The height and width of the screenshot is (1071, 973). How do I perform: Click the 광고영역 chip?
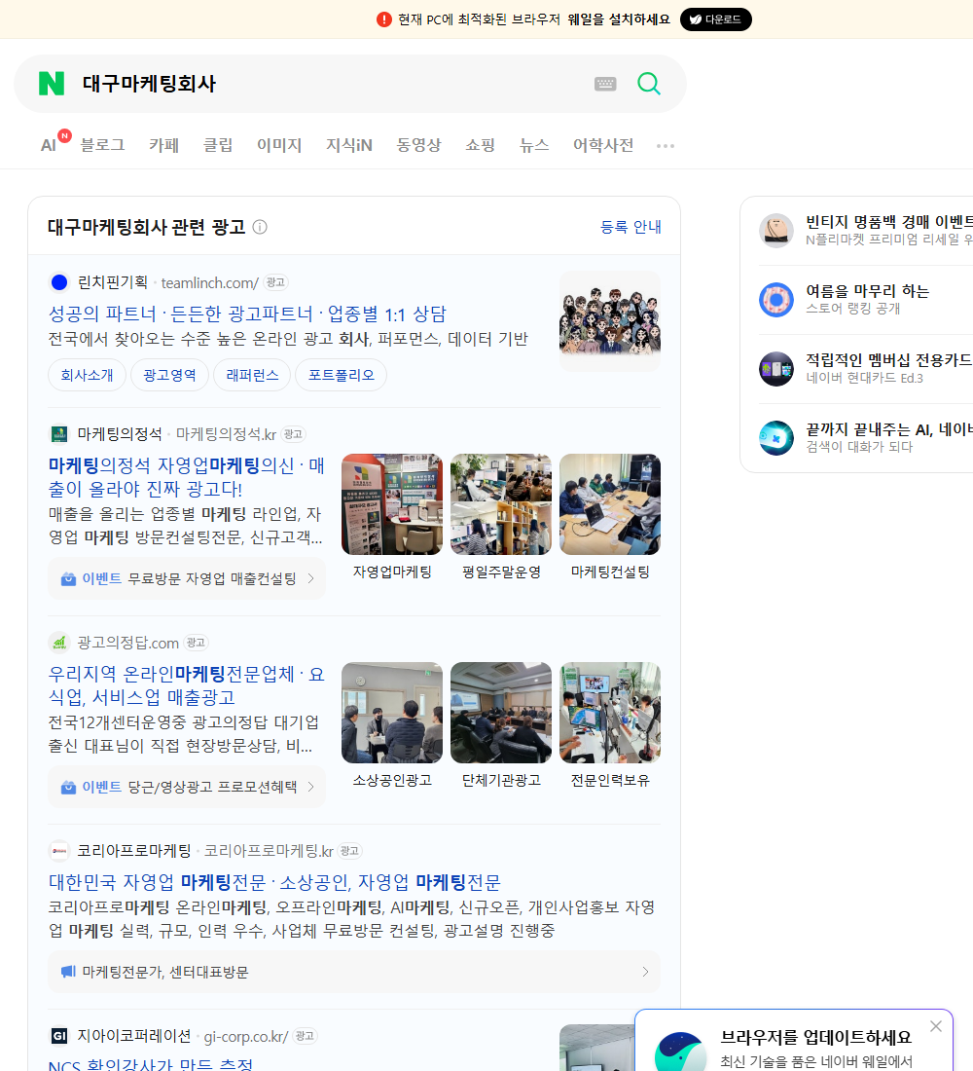point(169,375)
